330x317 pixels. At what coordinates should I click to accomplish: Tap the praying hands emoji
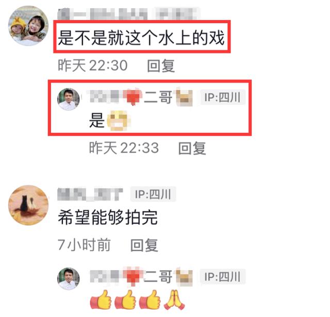pyautogui.click(x=174, y=299)
